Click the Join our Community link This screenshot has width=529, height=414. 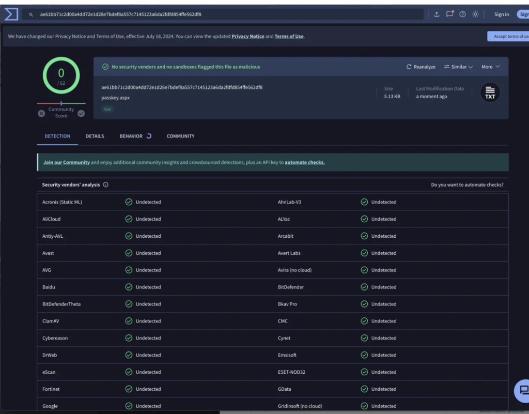(x=67, y=162)
